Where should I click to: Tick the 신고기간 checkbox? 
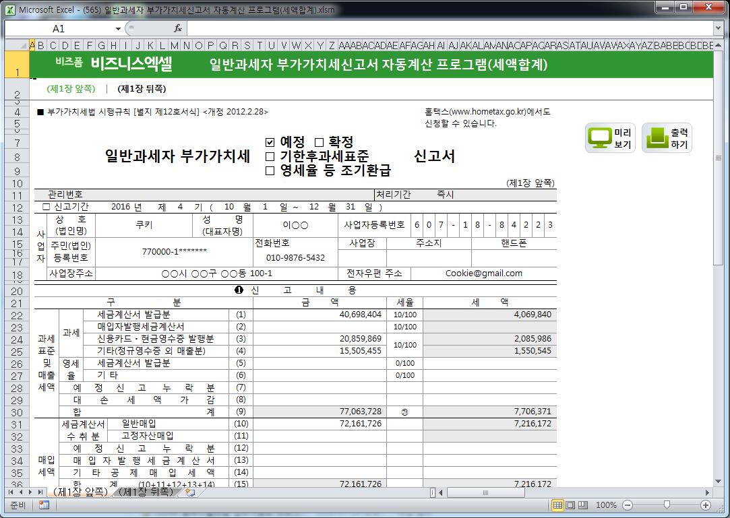[46, 207]
